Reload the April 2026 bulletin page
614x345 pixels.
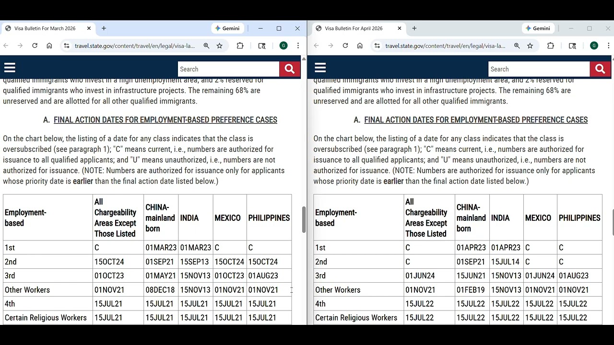[345, 46]
